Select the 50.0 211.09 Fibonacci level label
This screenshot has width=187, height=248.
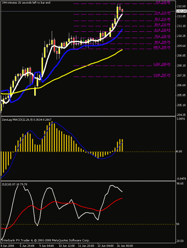[x=162, y=25]
